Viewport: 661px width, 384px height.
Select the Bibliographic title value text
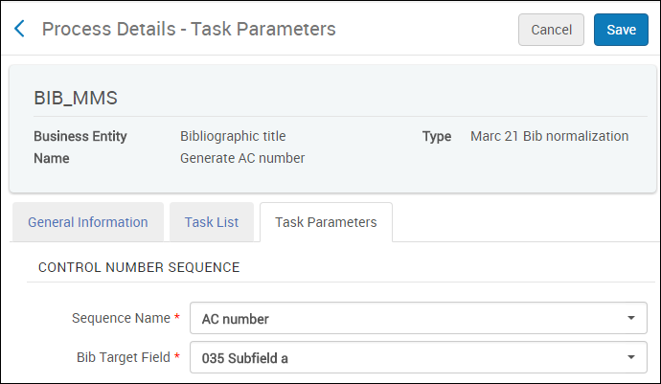[x=233, y=137]
